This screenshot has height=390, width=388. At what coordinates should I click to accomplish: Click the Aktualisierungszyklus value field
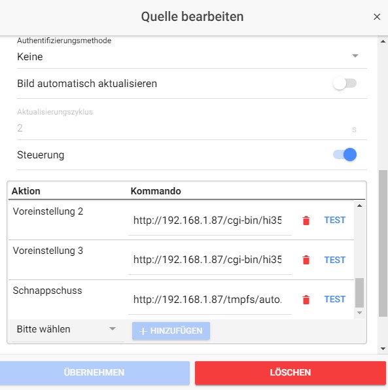(192, 128)
